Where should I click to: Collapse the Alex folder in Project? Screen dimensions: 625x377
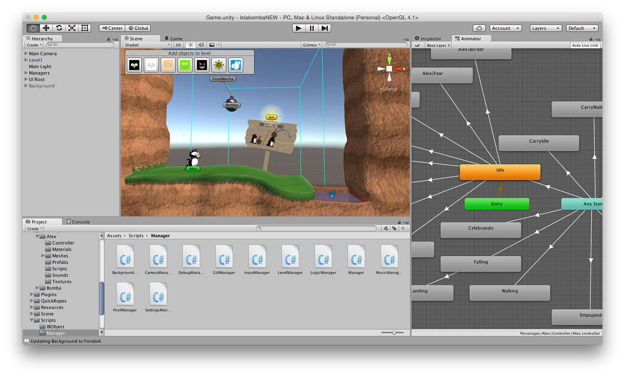point(37,236)
